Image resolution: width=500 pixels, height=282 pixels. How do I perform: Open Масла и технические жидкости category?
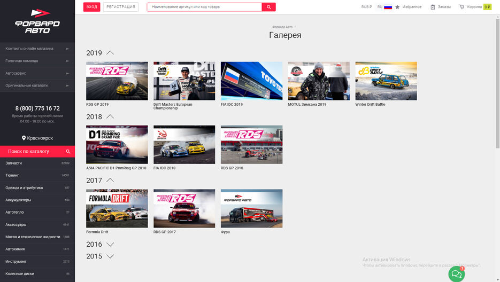click(37, 237)
